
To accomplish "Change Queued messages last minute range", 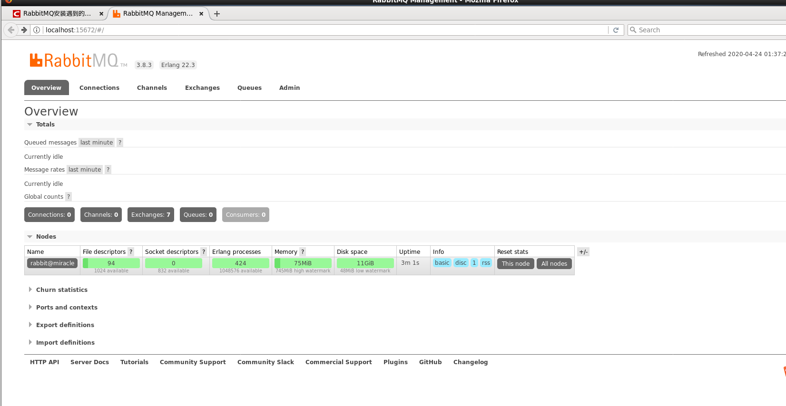I will coord(97,143).
